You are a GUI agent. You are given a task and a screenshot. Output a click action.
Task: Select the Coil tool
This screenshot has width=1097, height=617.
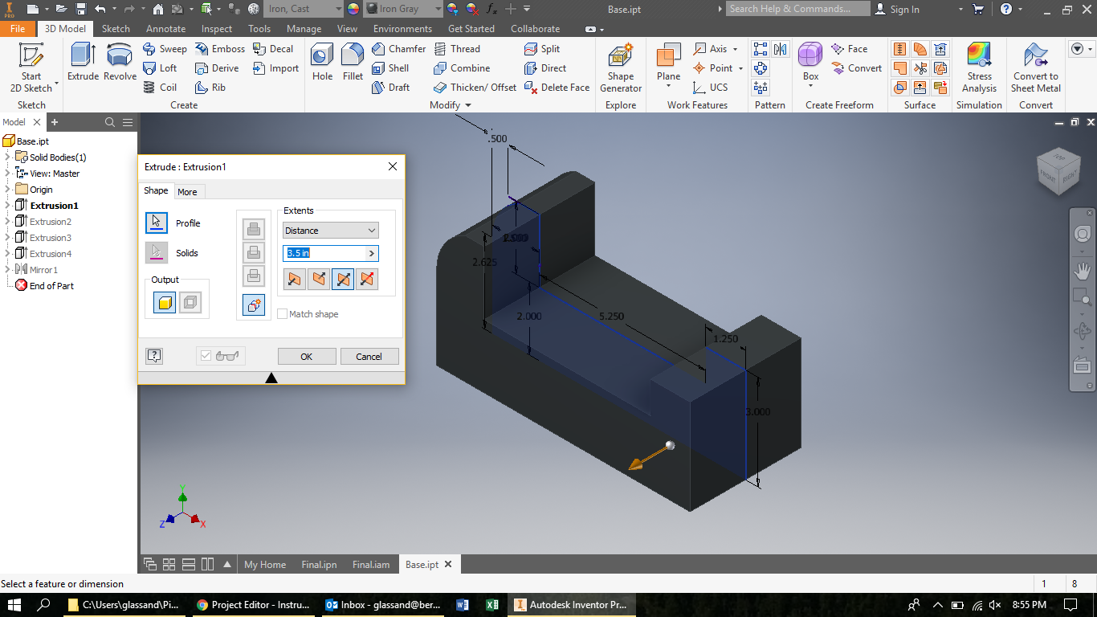click(160, 88)
